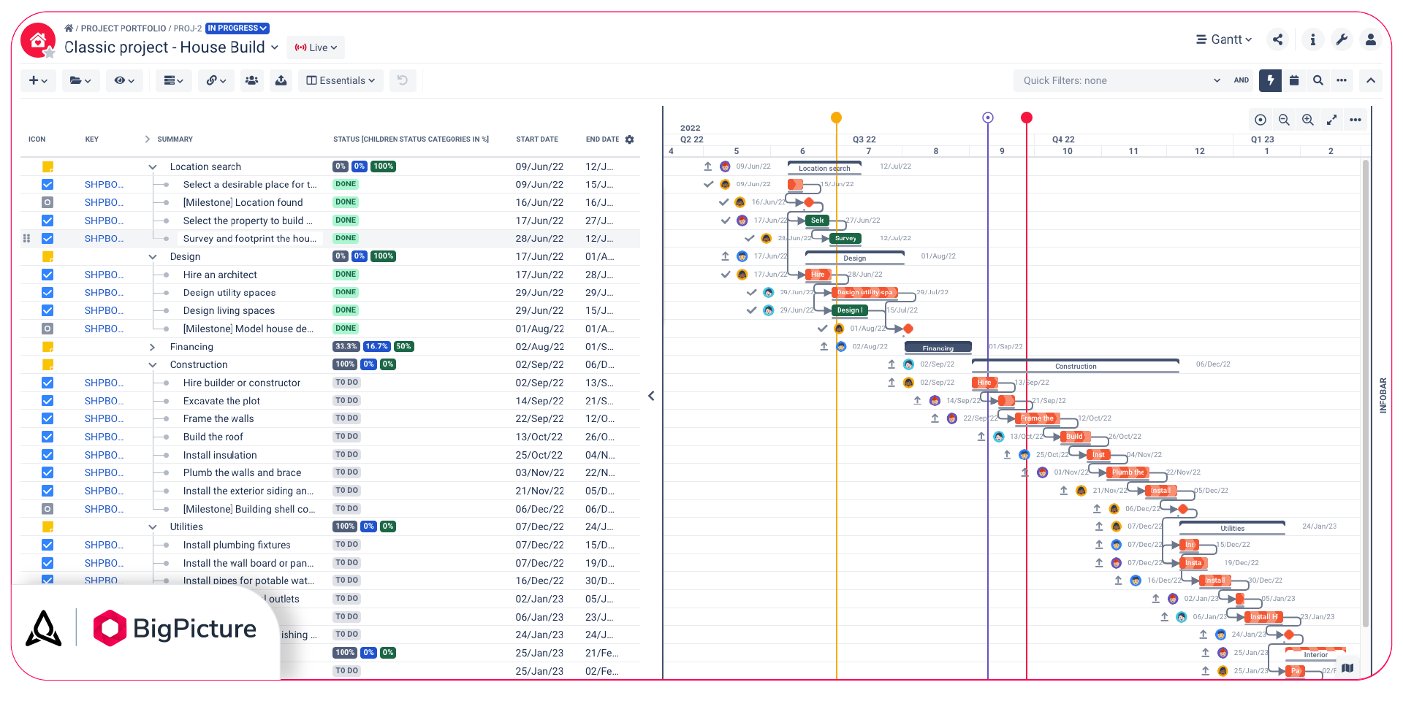Open the team members icon in toolbar
Image resolution: width=1403 pixels, height=701 pixels.
(251, 80)
